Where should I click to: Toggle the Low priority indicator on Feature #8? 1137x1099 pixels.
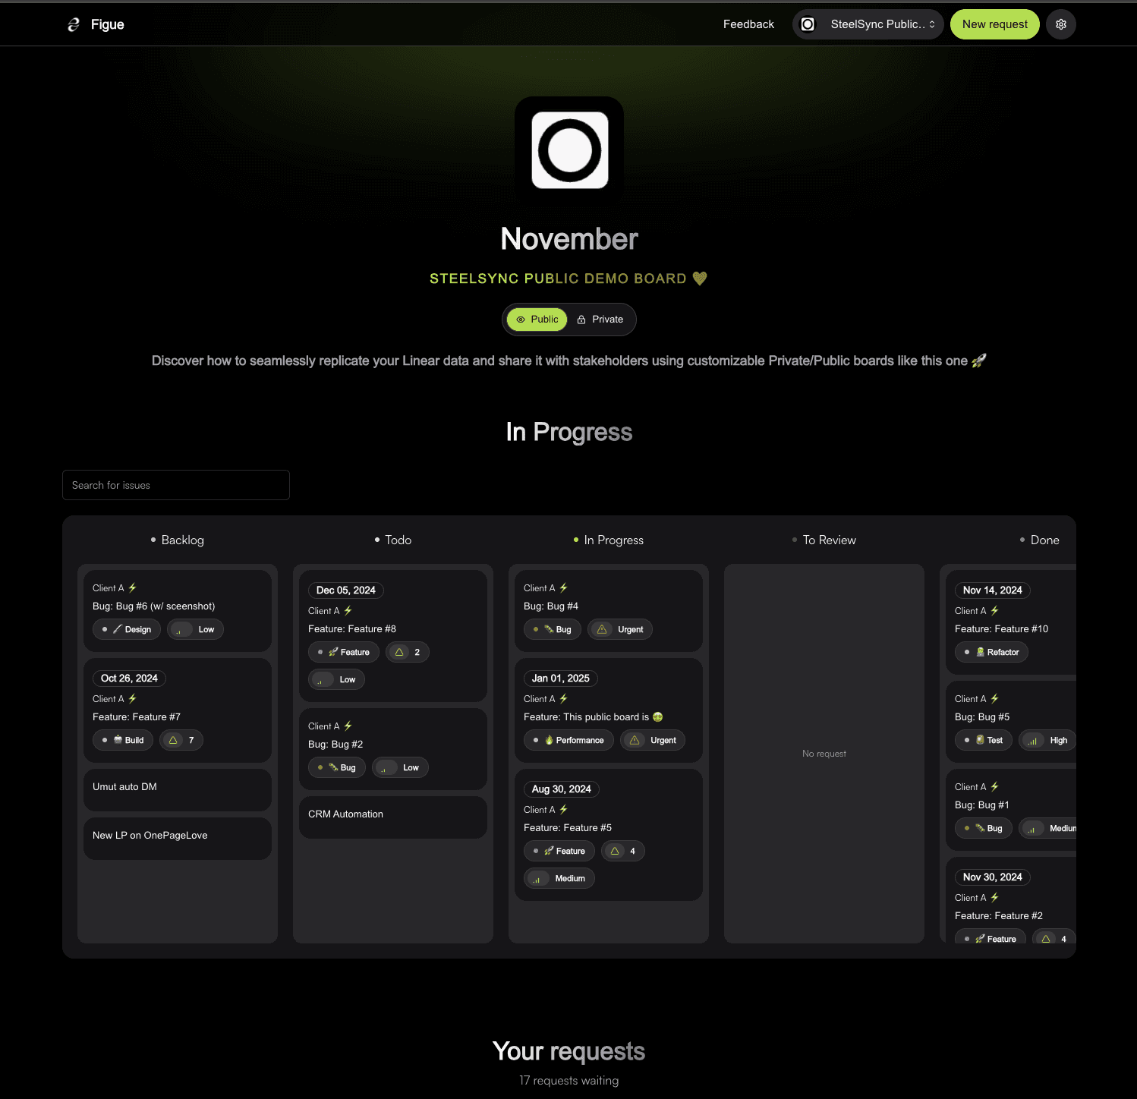336,679
